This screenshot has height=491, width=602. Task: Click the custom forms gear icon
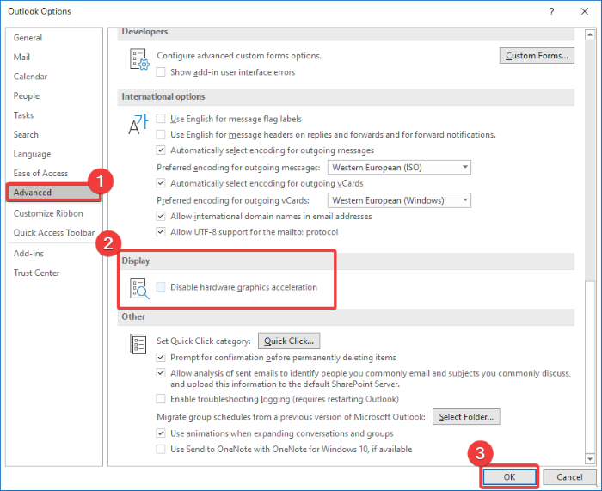139,59
